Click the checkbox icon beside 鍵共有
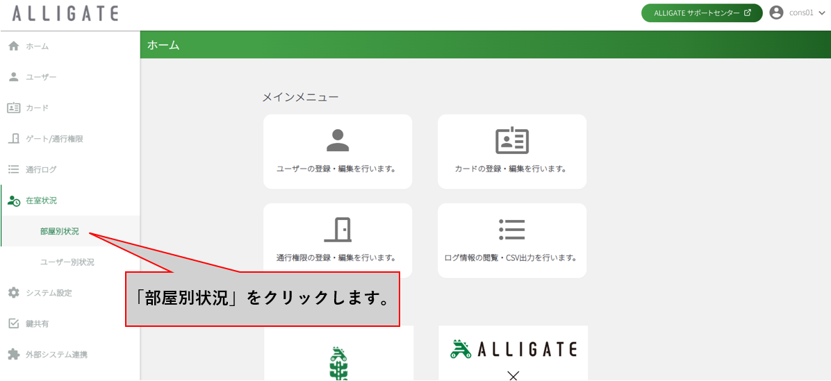The width and height of the screenshot is (831, 381). click(x=15, y=323)
